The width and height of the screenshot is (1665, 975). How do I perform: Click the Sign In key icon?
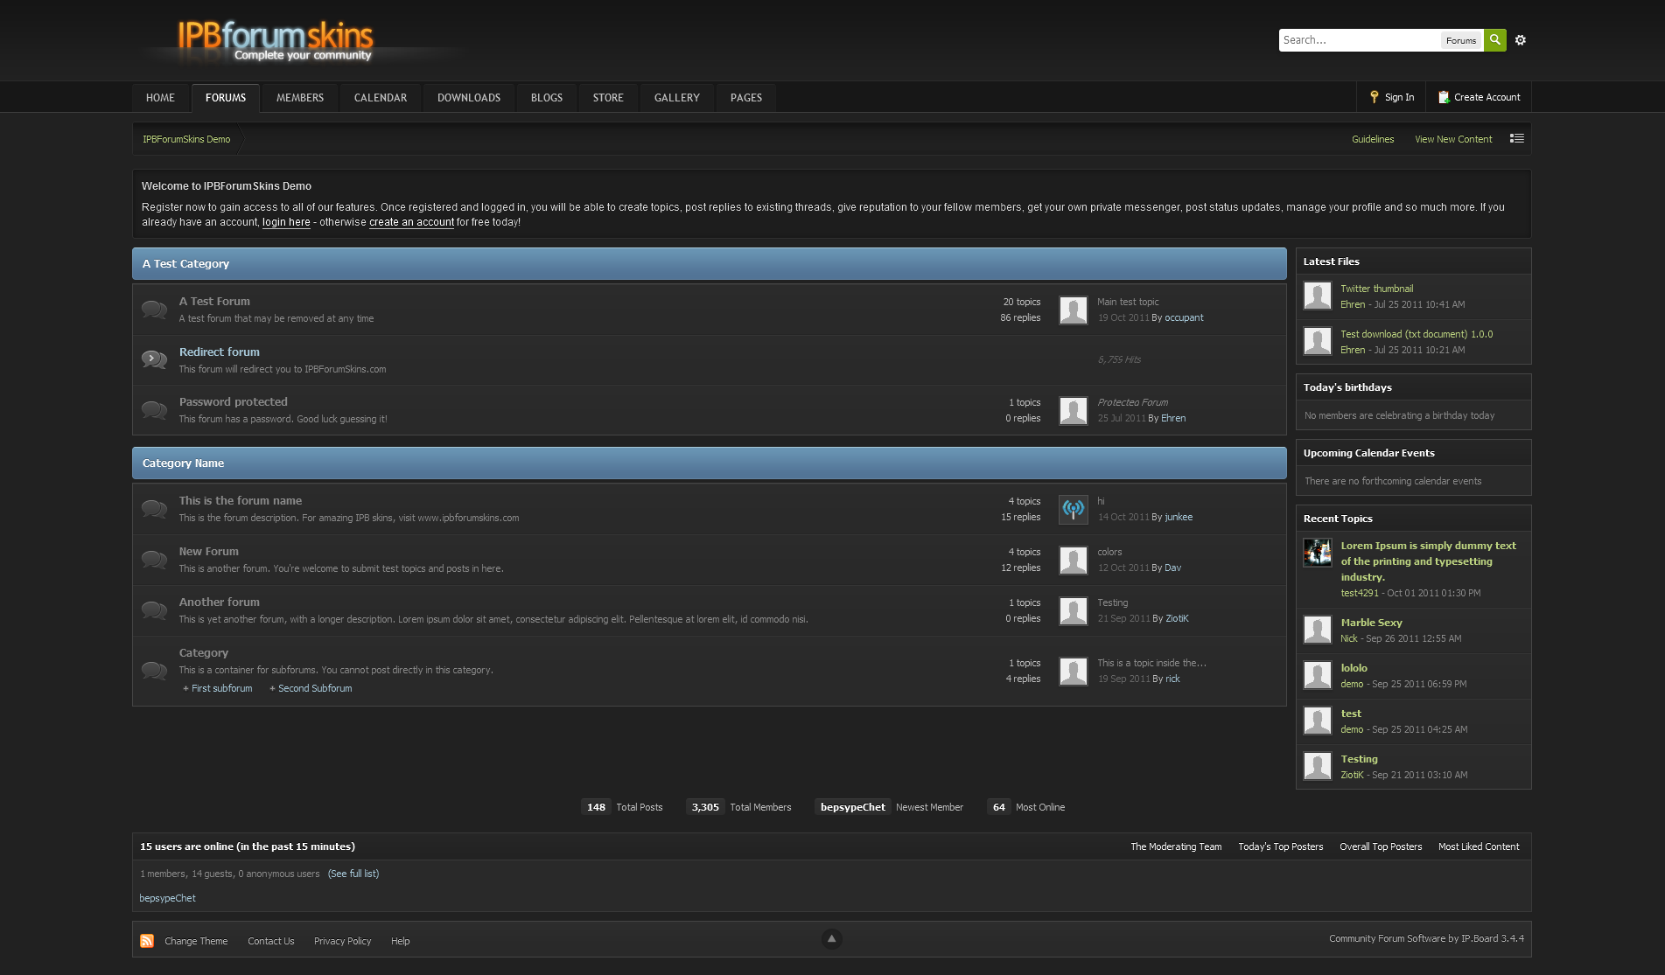click(1374, 97)
